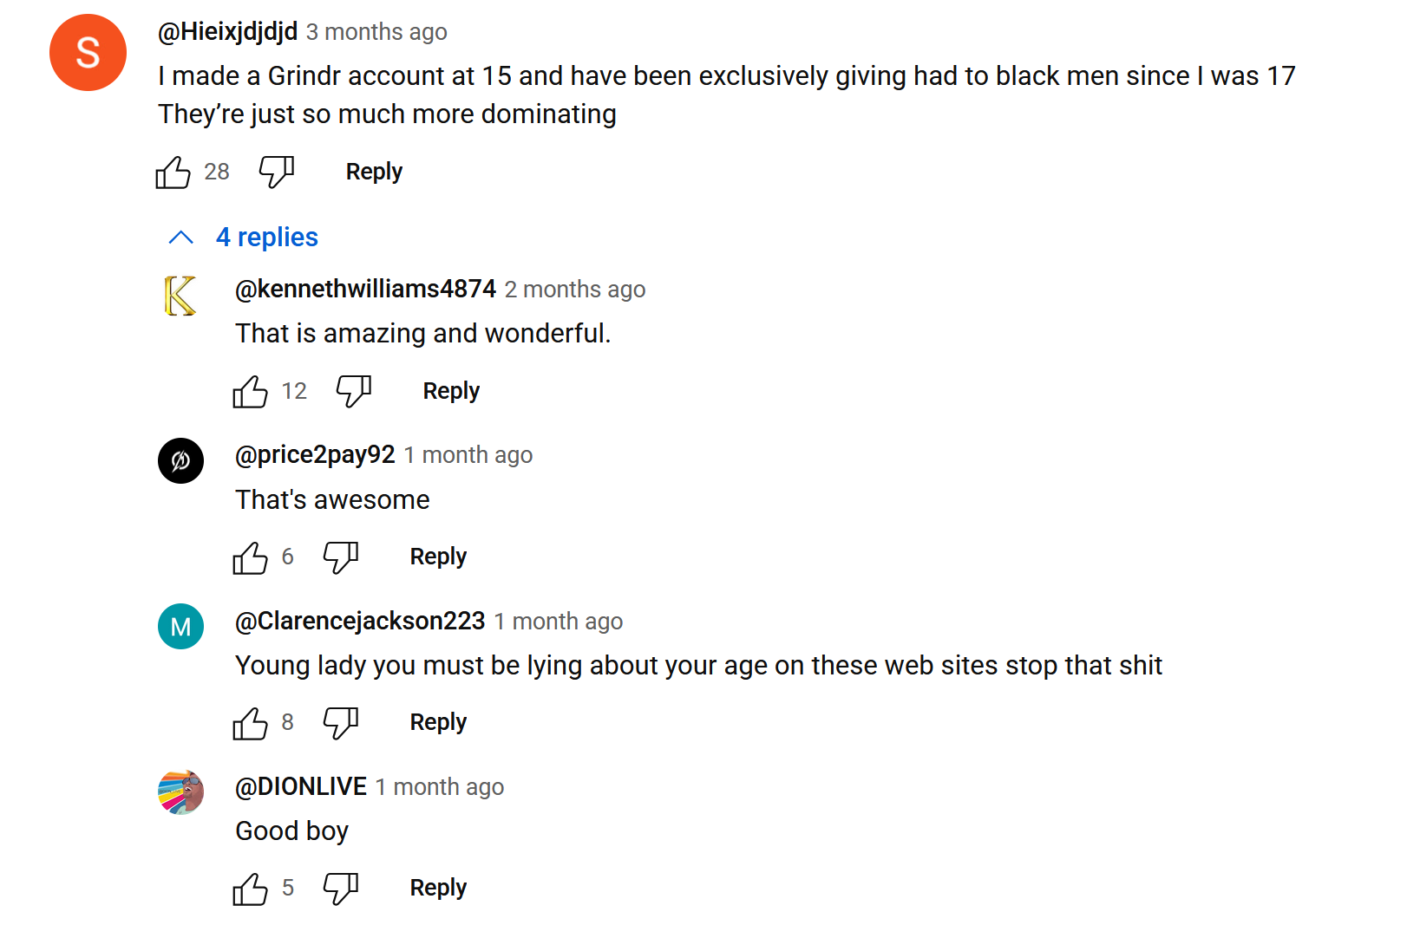Screen dimensions: 1420x925
Task: Dislike @price2pay92's reply
Action: (x=341, y=557)
